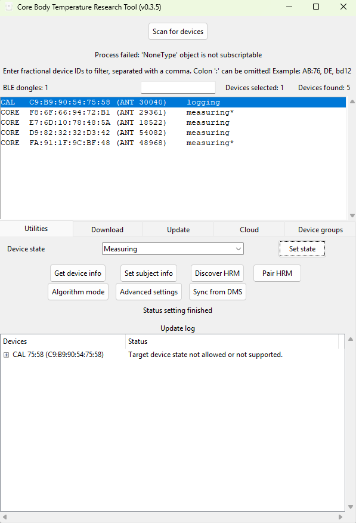Click the device list scroll up arrow

[352, 101]
